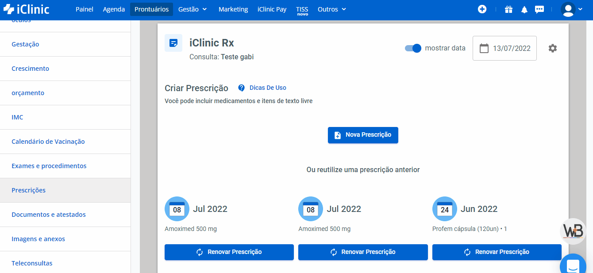Viewport: 593px width, 273px height.
Task: Click the plus add icon in header
Action: (x=482, y=9)
